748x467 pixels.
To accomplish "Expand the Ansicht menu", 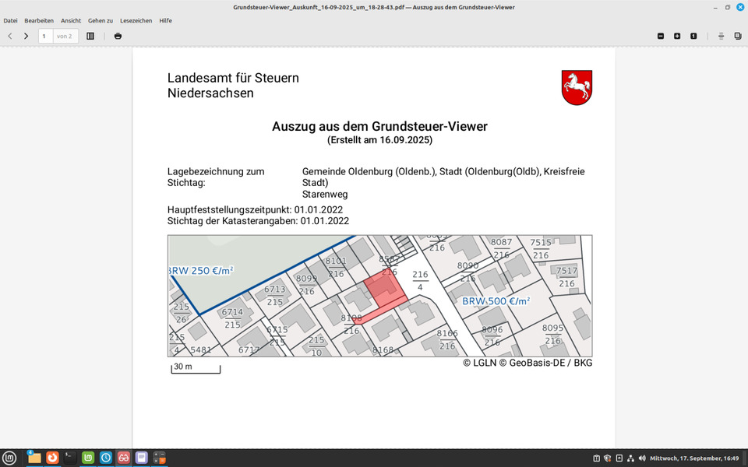I will (x=71, y=20).
